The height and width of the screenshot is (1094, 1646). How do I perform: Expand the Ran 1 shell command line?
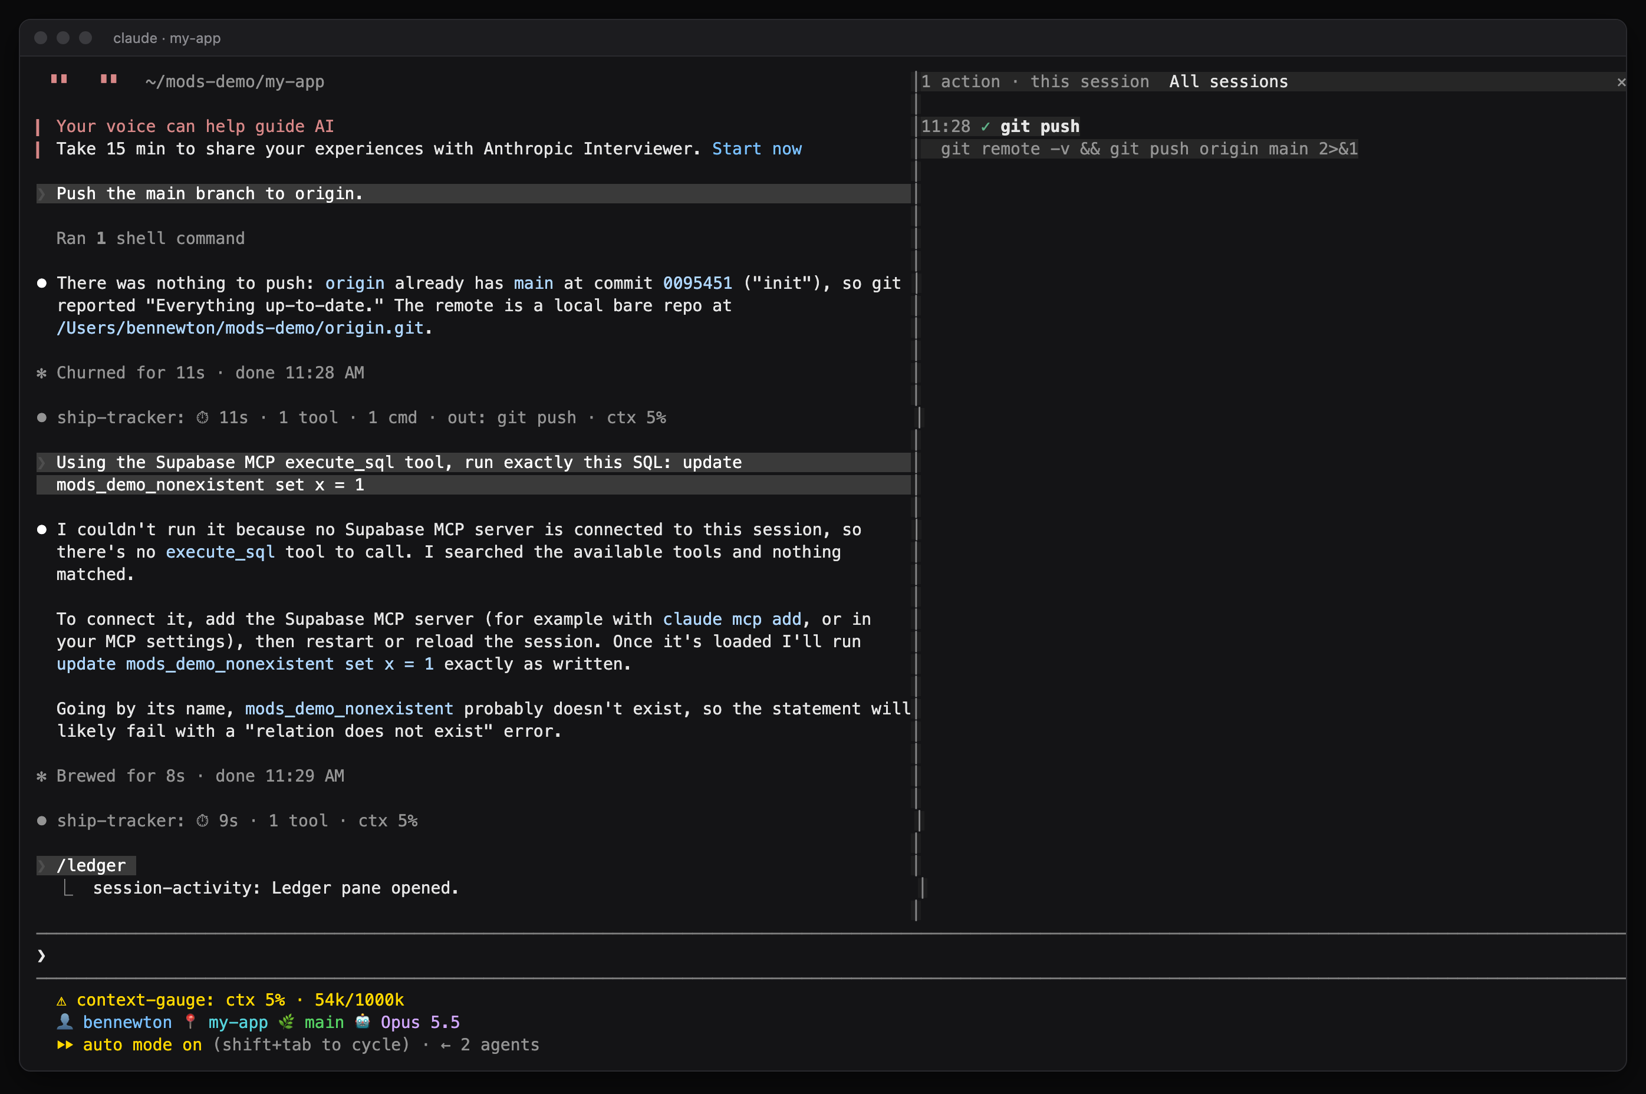pyautogui.click(x=151, y=238)
